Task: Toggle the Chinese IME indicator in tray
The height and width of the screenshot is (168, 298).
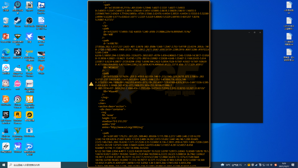Action: pos(271,165)
